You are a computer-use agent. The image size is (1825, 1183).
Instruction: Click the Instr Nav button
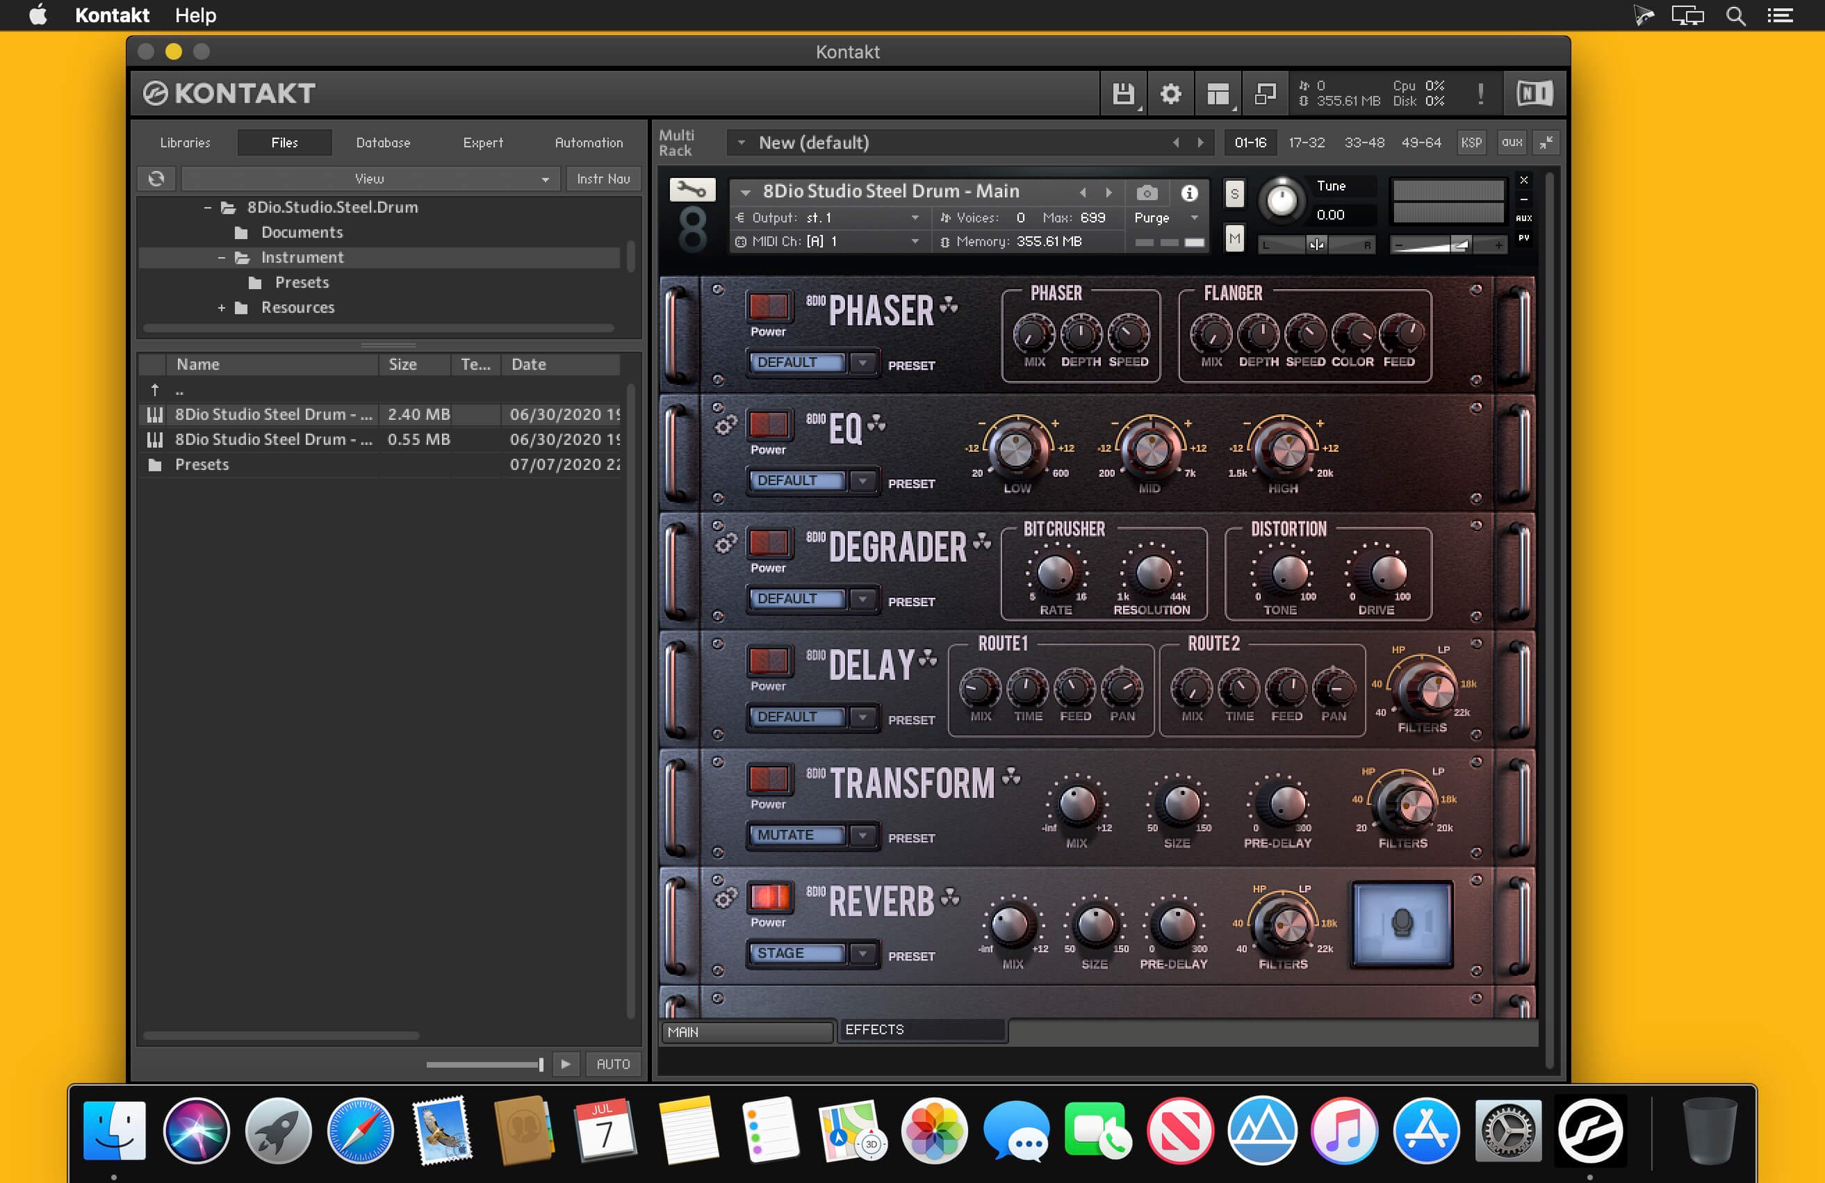[603, 179]
